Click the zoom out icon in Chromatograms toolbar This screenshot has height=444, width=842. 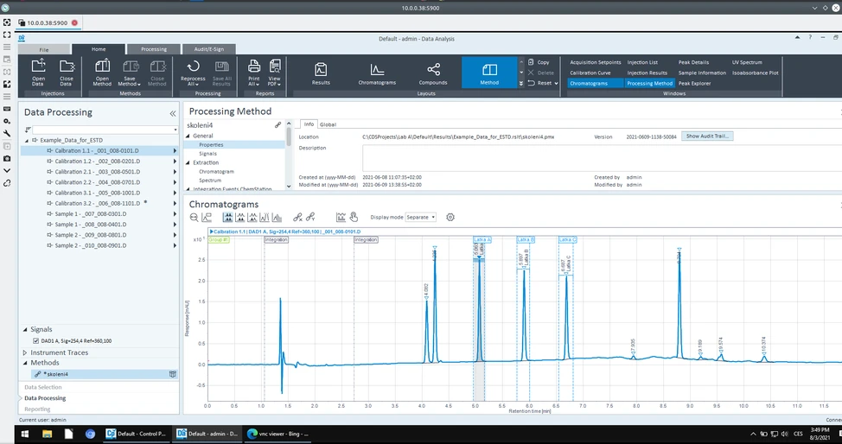pyautogui.click(x=195, y=218)
